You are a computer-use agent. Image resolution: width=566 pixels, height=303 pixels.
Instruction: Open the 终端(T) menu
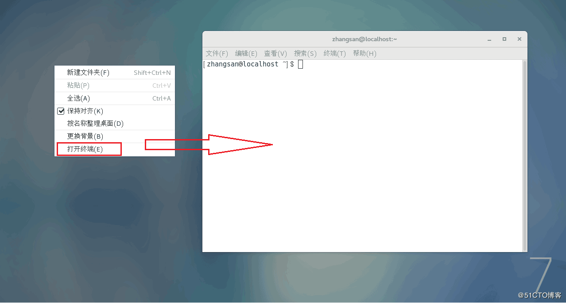[334, 54]
